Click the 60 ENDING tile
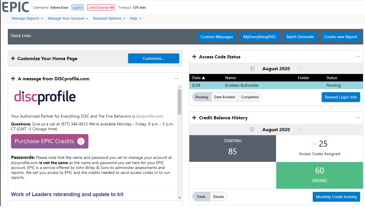This screenshot has height=208, width=365. click(320, 175)
